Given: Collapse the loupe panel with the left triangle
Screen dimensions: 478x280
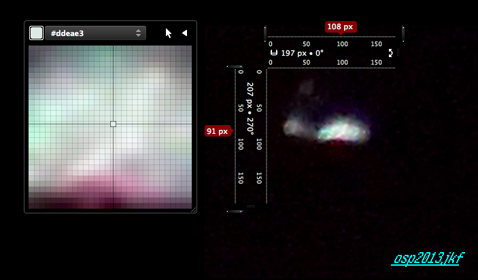Looking at the screenshot, I should tap(184, 33).
